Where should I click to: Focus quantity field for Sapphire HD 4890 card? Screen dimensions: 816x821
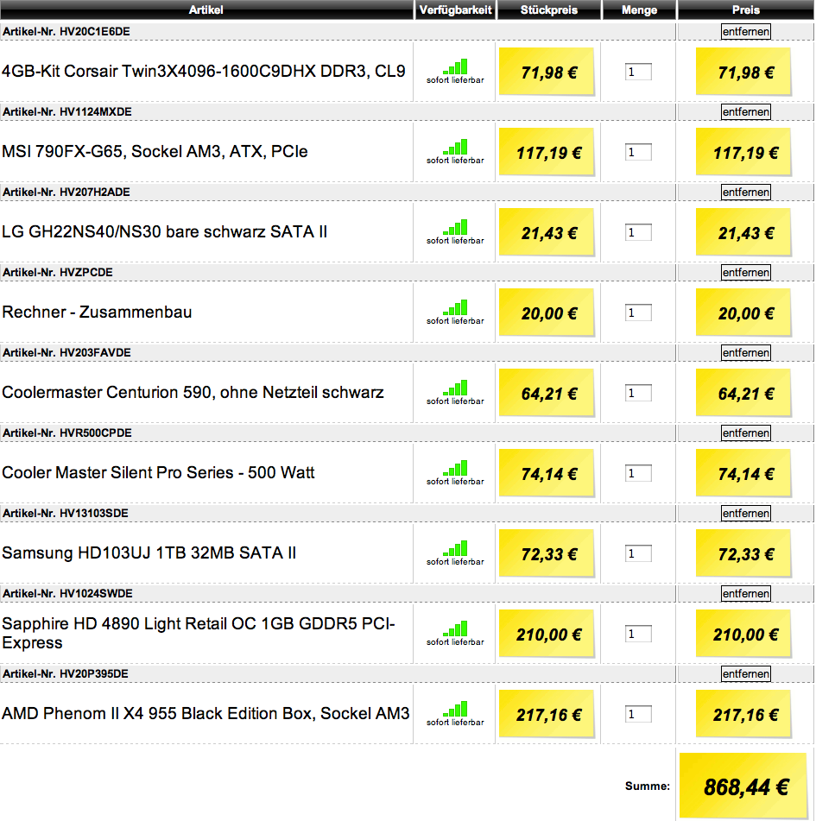(x=638, y=634)
